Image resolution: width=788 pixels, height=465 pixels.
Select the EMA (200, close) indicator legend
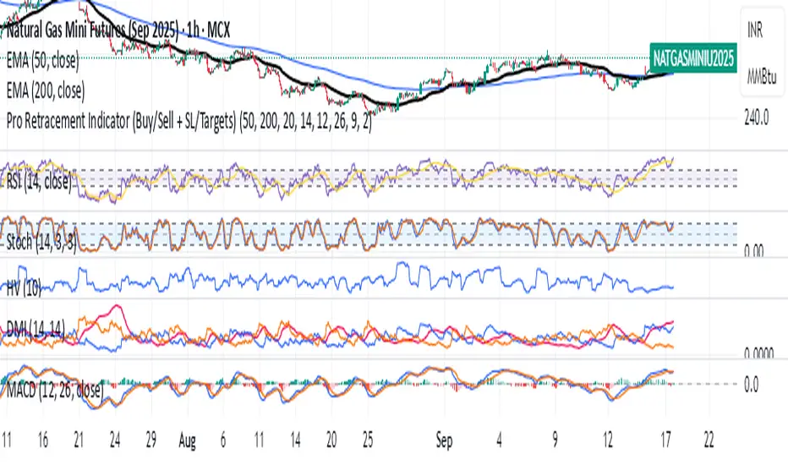pos(45,91)
